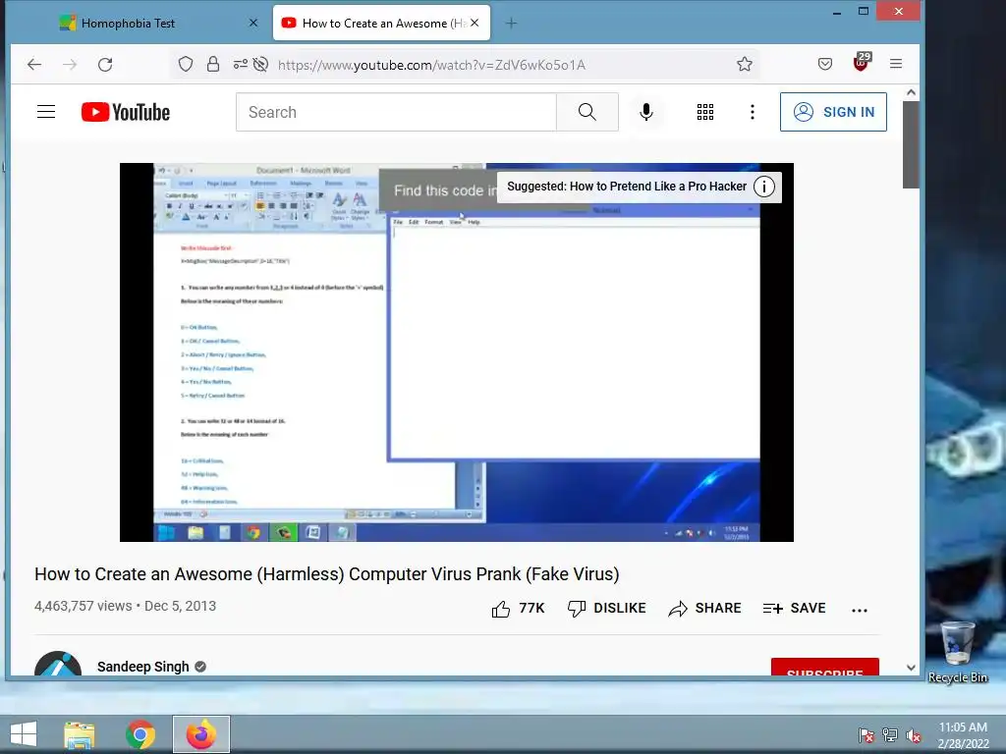Click in the YouTube Search field
Image resolution: width=1006 pixels, height=754 pixels.
pyautogui.click(x=396, y=112)
